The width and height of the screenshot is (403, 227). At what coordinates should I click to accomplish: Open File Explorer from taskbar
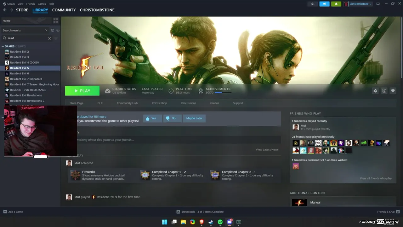(183, 222)
